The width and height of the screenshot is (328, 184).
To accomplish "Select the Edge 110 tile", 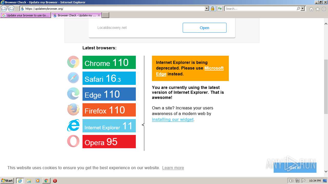I will (x=109, y=94).
